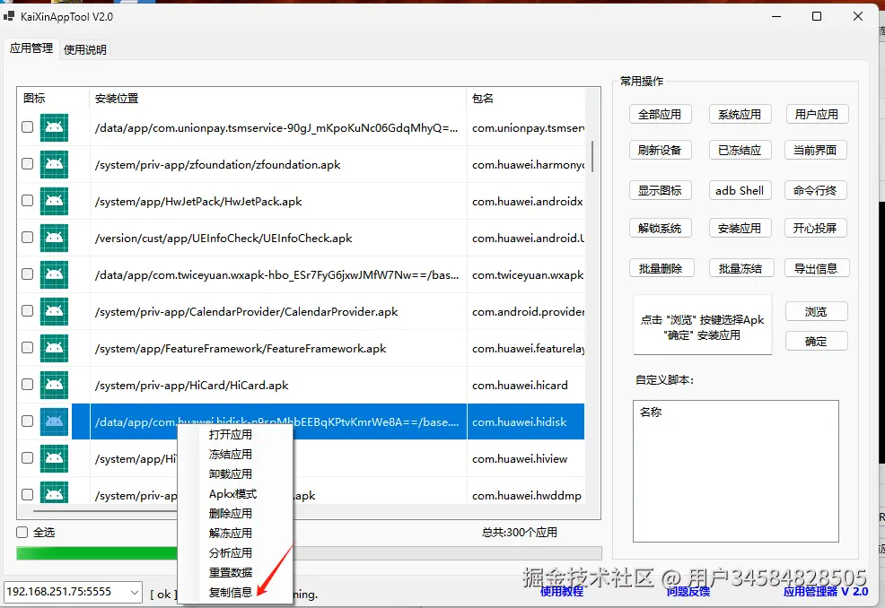Switch to the 使用说明 tab
Image resolution: width=885 pixels, height=608 pixels.
pyautogui.click(x=84, y=49)
